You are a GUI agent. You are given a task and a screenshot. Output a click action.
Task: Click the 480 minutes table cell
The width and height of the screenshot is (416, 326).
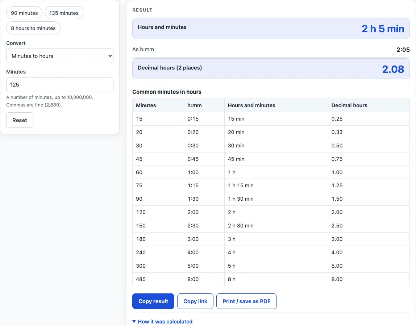158,279
